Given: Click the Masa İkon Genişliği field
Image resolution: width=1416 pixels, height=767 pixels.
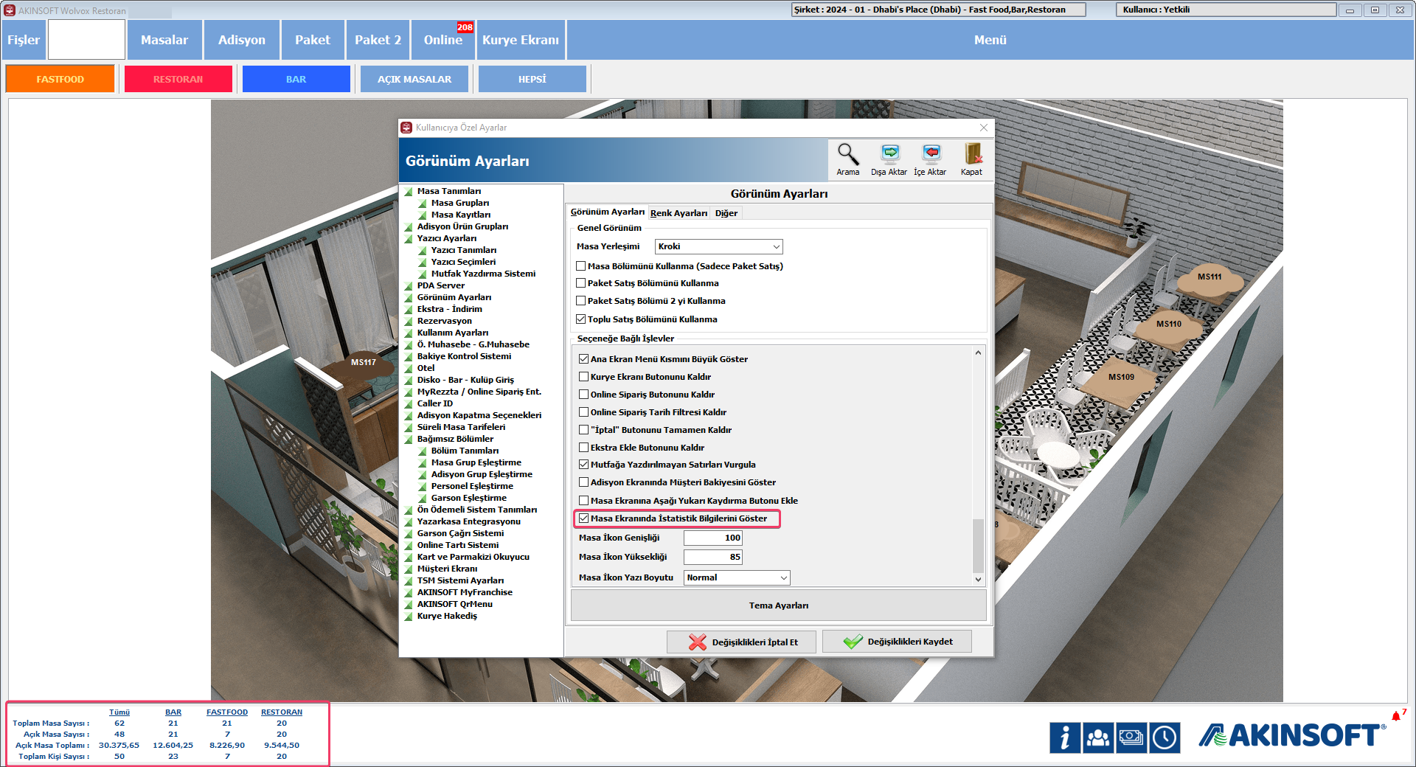Looking at the screenshot, I should pos(712,538).
